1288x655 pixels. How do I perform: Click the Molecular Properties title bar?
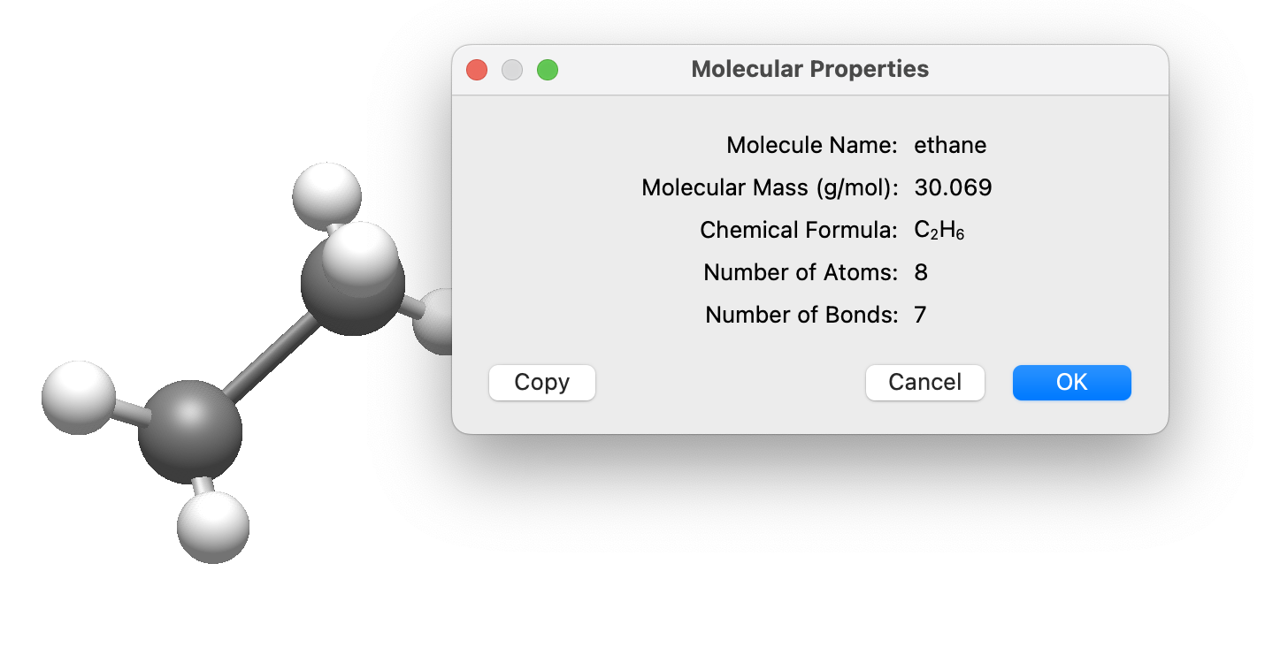coord(809,70)
